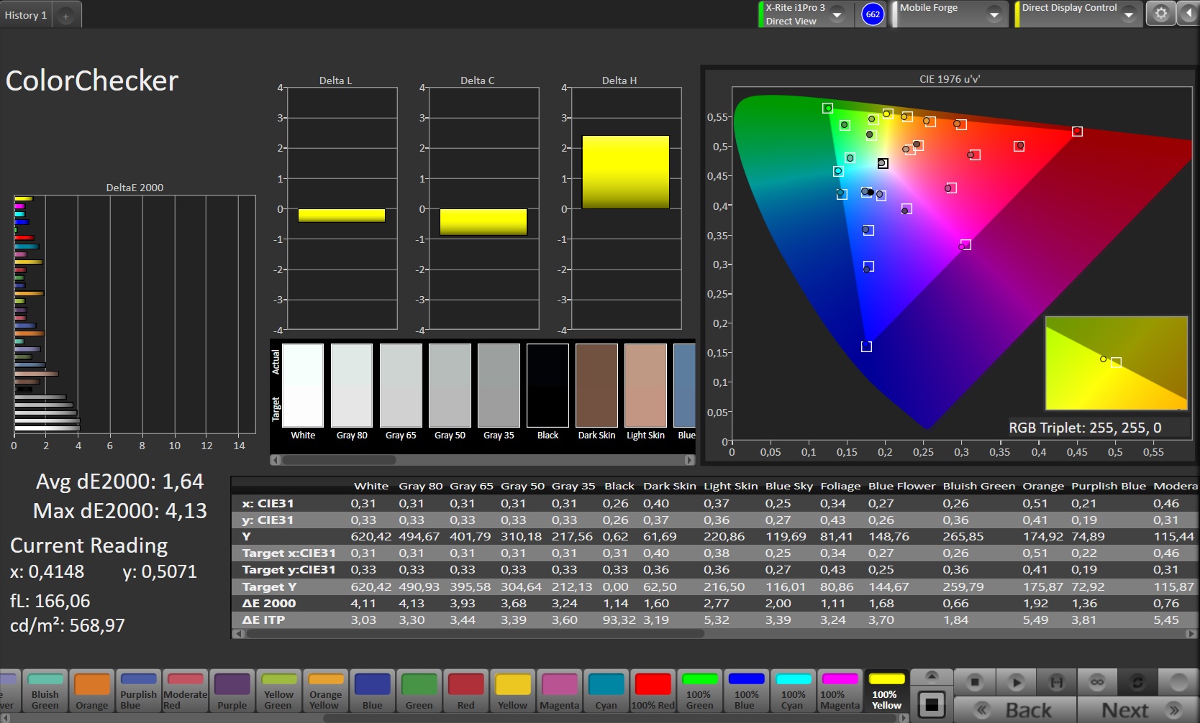Stop the measurement with the stop button

pyautogui.click(x=975, y=681)
